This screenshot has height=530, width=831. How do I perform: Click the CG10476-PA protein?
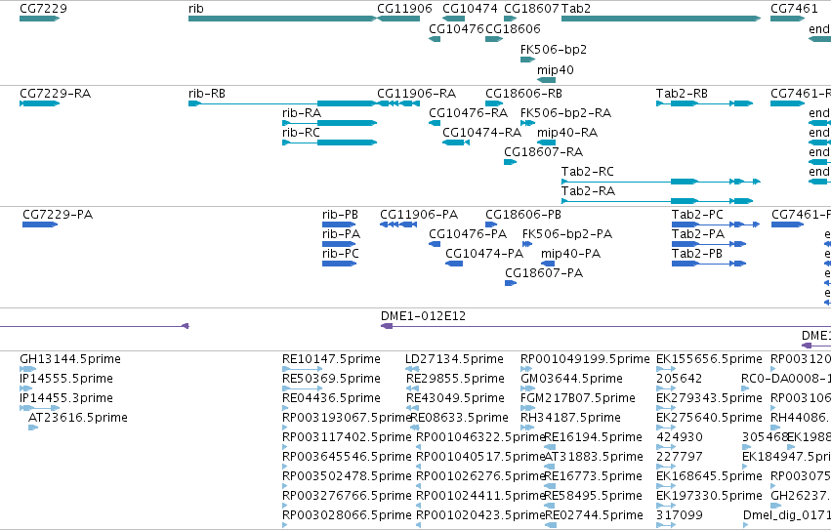click(435, 244)
